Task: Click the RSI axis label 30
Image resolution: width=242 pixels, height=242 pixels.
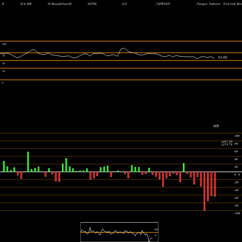Action: [3, 71]
